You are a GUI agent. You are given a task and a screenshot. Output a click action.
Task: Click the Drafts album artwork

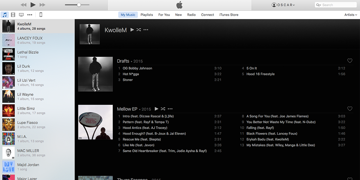coord(96,74)
